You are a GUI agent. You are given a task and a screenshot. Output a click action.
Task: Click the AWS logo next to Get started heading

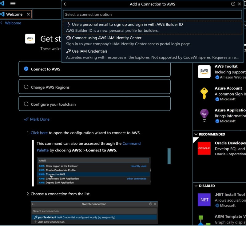click(x=30, y=38)
